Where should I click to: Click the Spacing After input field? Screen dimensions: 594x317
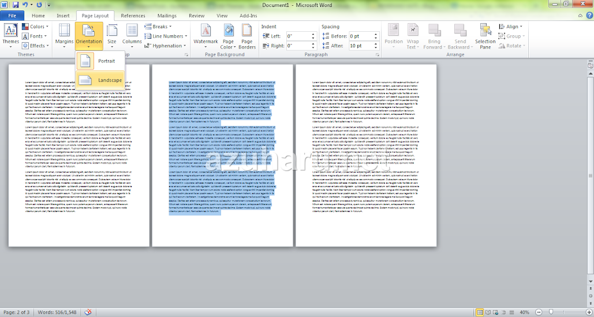click(361, 46)
